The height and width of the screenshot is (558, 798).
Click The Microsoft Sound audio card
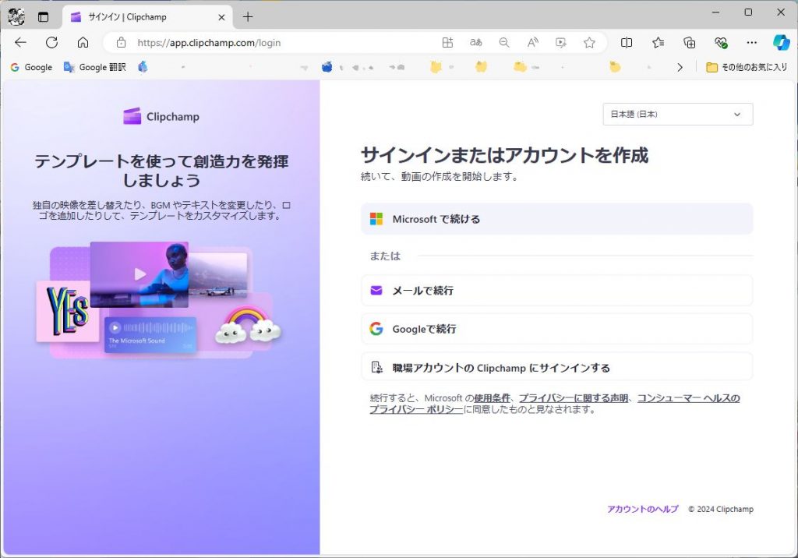[x=150, y=334]
